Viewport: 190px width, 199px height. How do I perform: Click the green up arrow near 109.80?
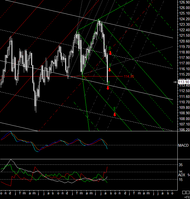point(114,109)
